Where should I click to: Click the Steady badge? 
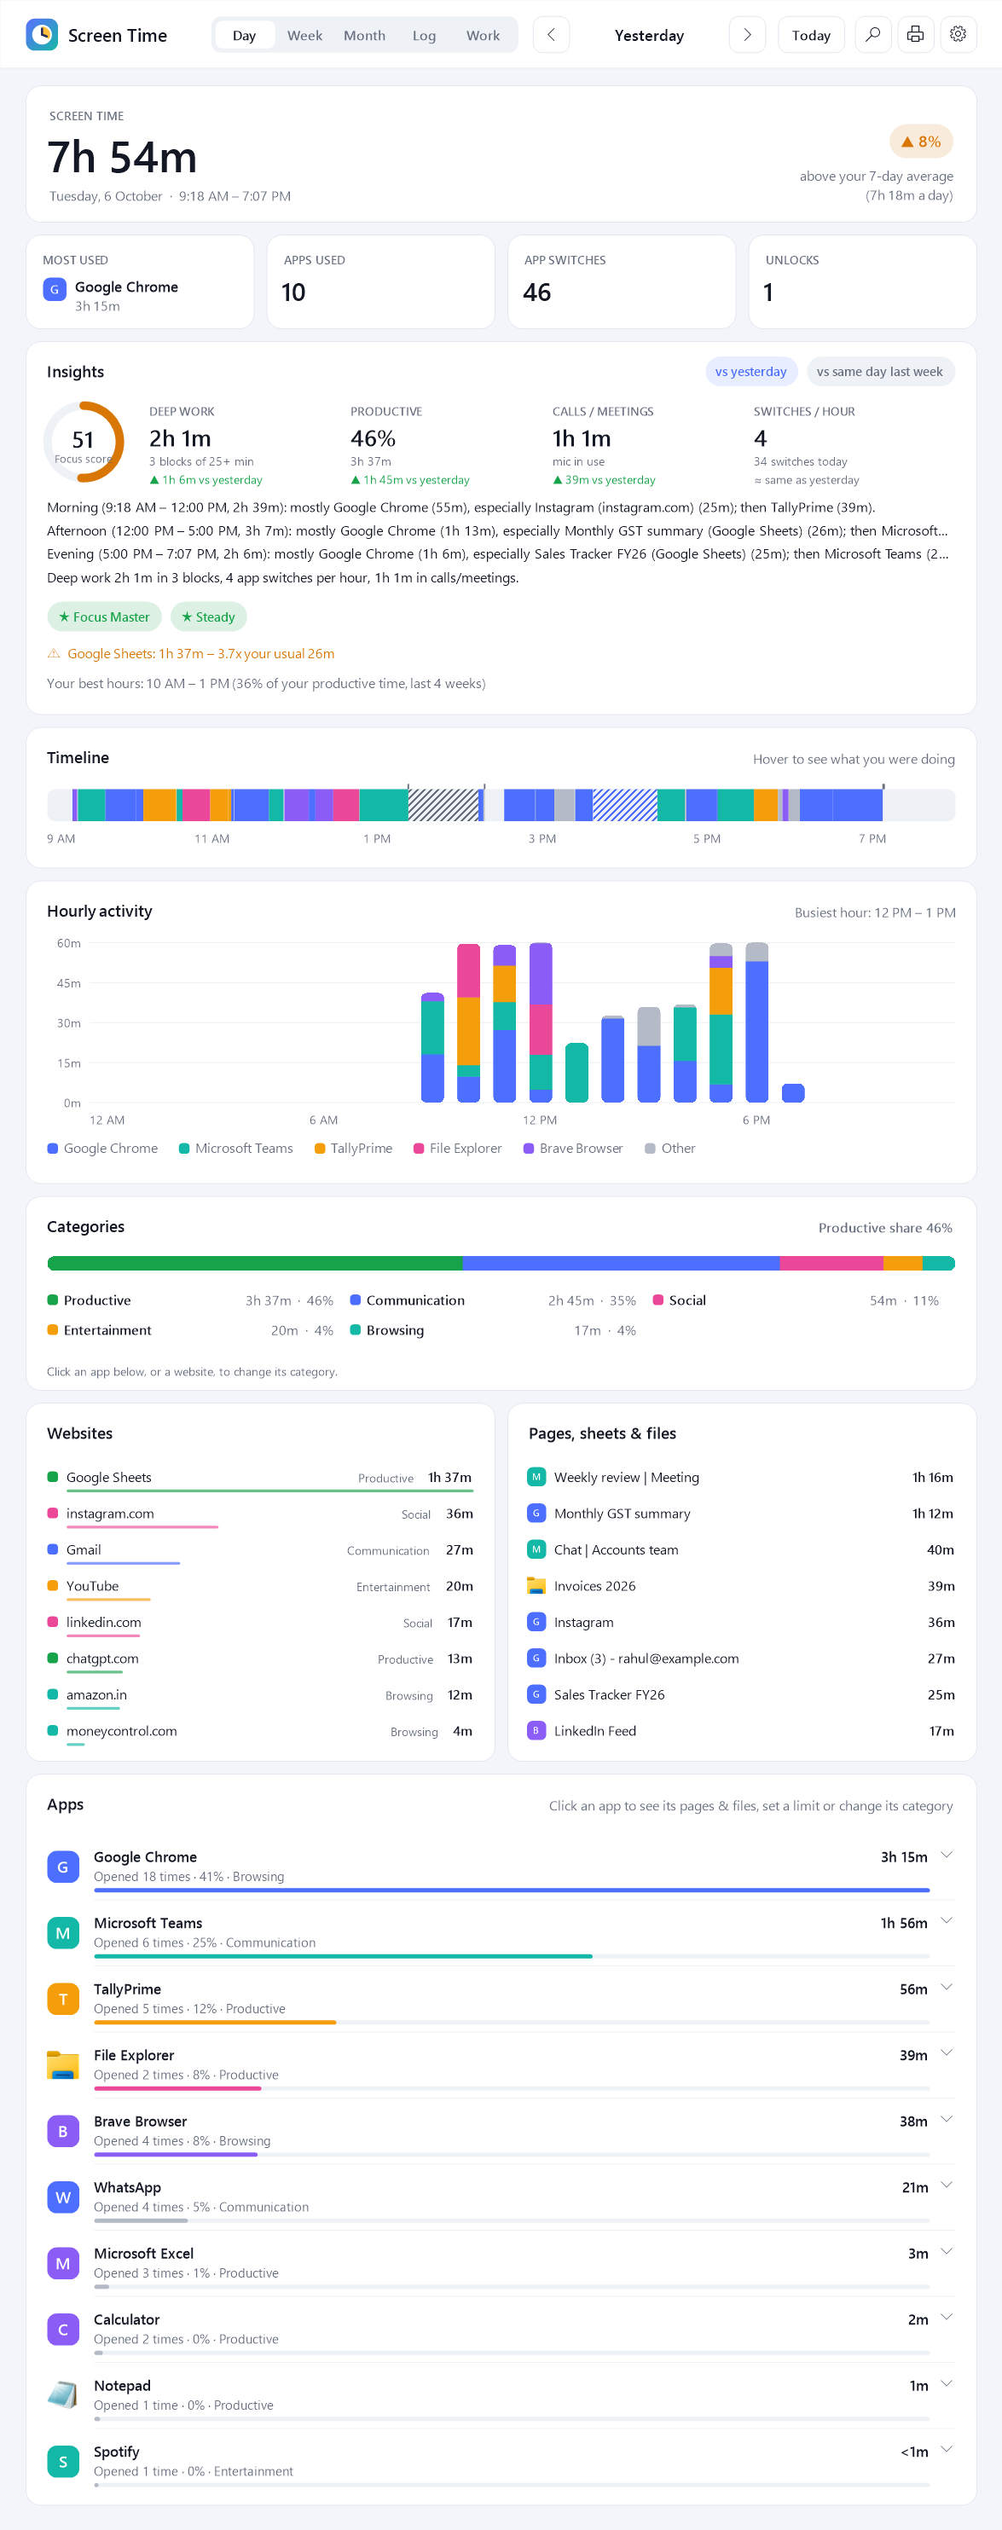click(x=208, y=617)
